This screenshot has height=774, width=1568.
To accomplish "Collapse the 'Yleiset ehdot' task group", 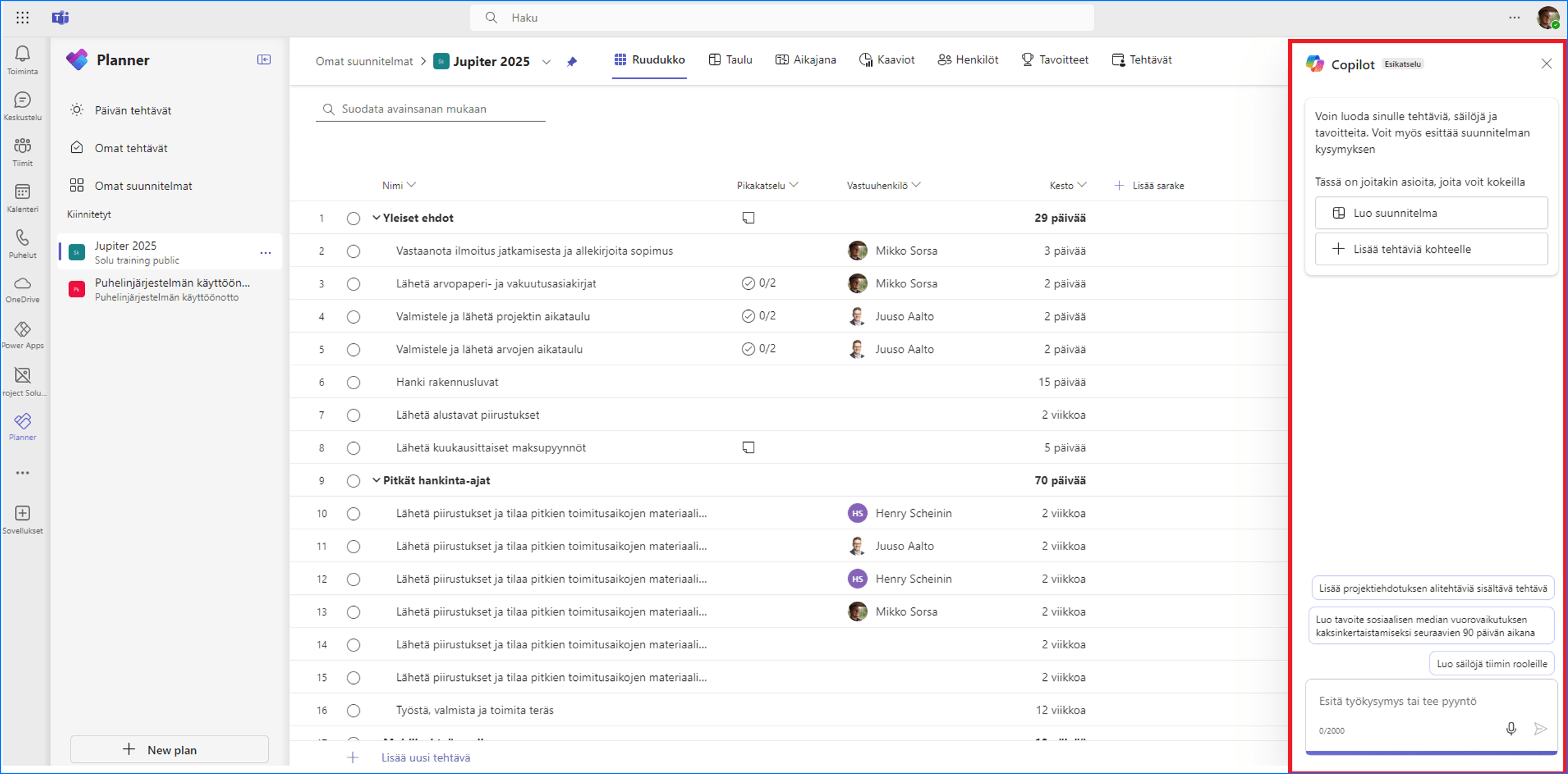I will click(x=376, y=218).
